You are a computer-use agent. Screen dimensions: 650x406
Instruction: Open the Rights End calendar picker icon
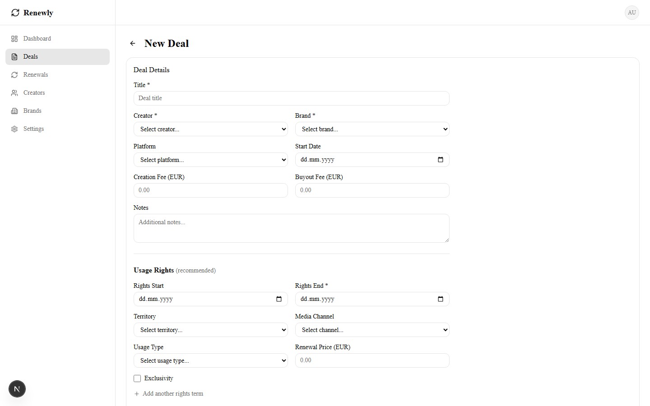(440, 299)
